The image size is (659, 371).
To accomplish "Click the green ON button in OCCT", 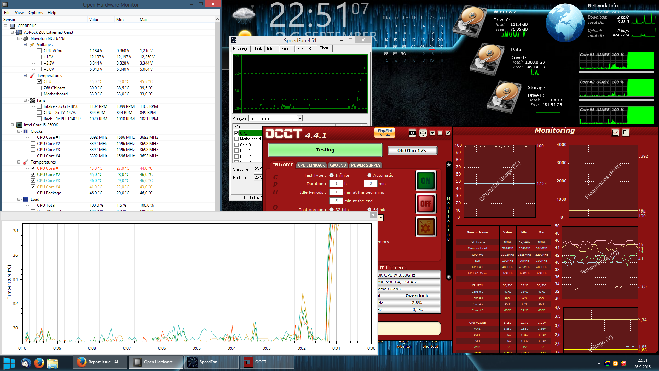I will click(x=426, y=180).
